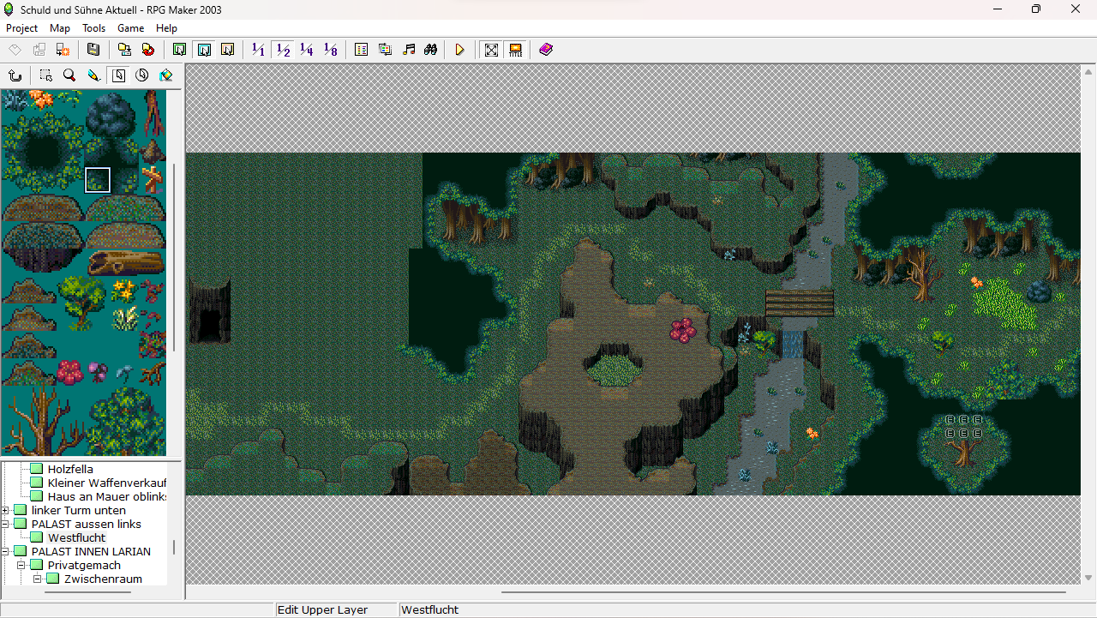Collapse the PALAST aussen links node
The width and height of the screenshot is (1097, 618).
(x=5, y=524)
